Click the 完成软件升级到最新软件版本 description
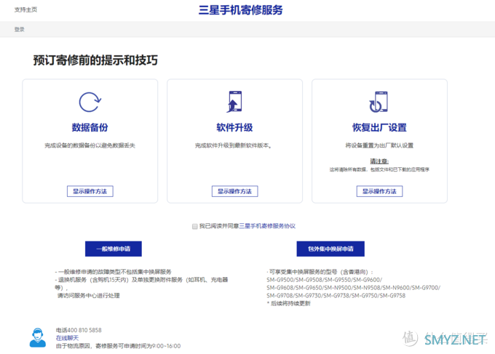This screenshot has width=495, height=354. click(233, 145)
